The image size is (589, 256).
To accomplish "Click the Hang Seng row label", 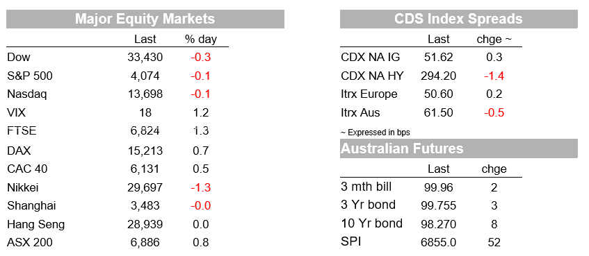I will 35,225.
